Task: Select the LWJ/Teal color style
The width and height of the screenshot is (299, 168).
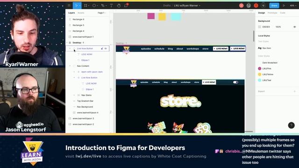Action: pyautogui.click(x=265, y=80)
